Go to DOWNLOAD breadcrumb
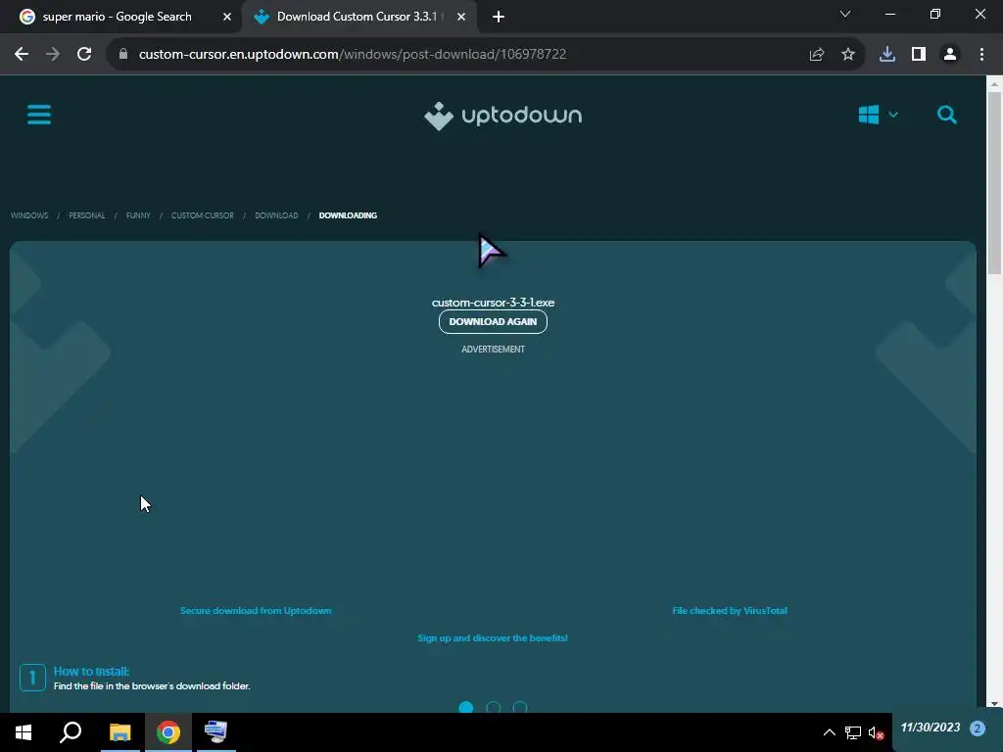The image size is (1003, 752). (x=276, y=215)
